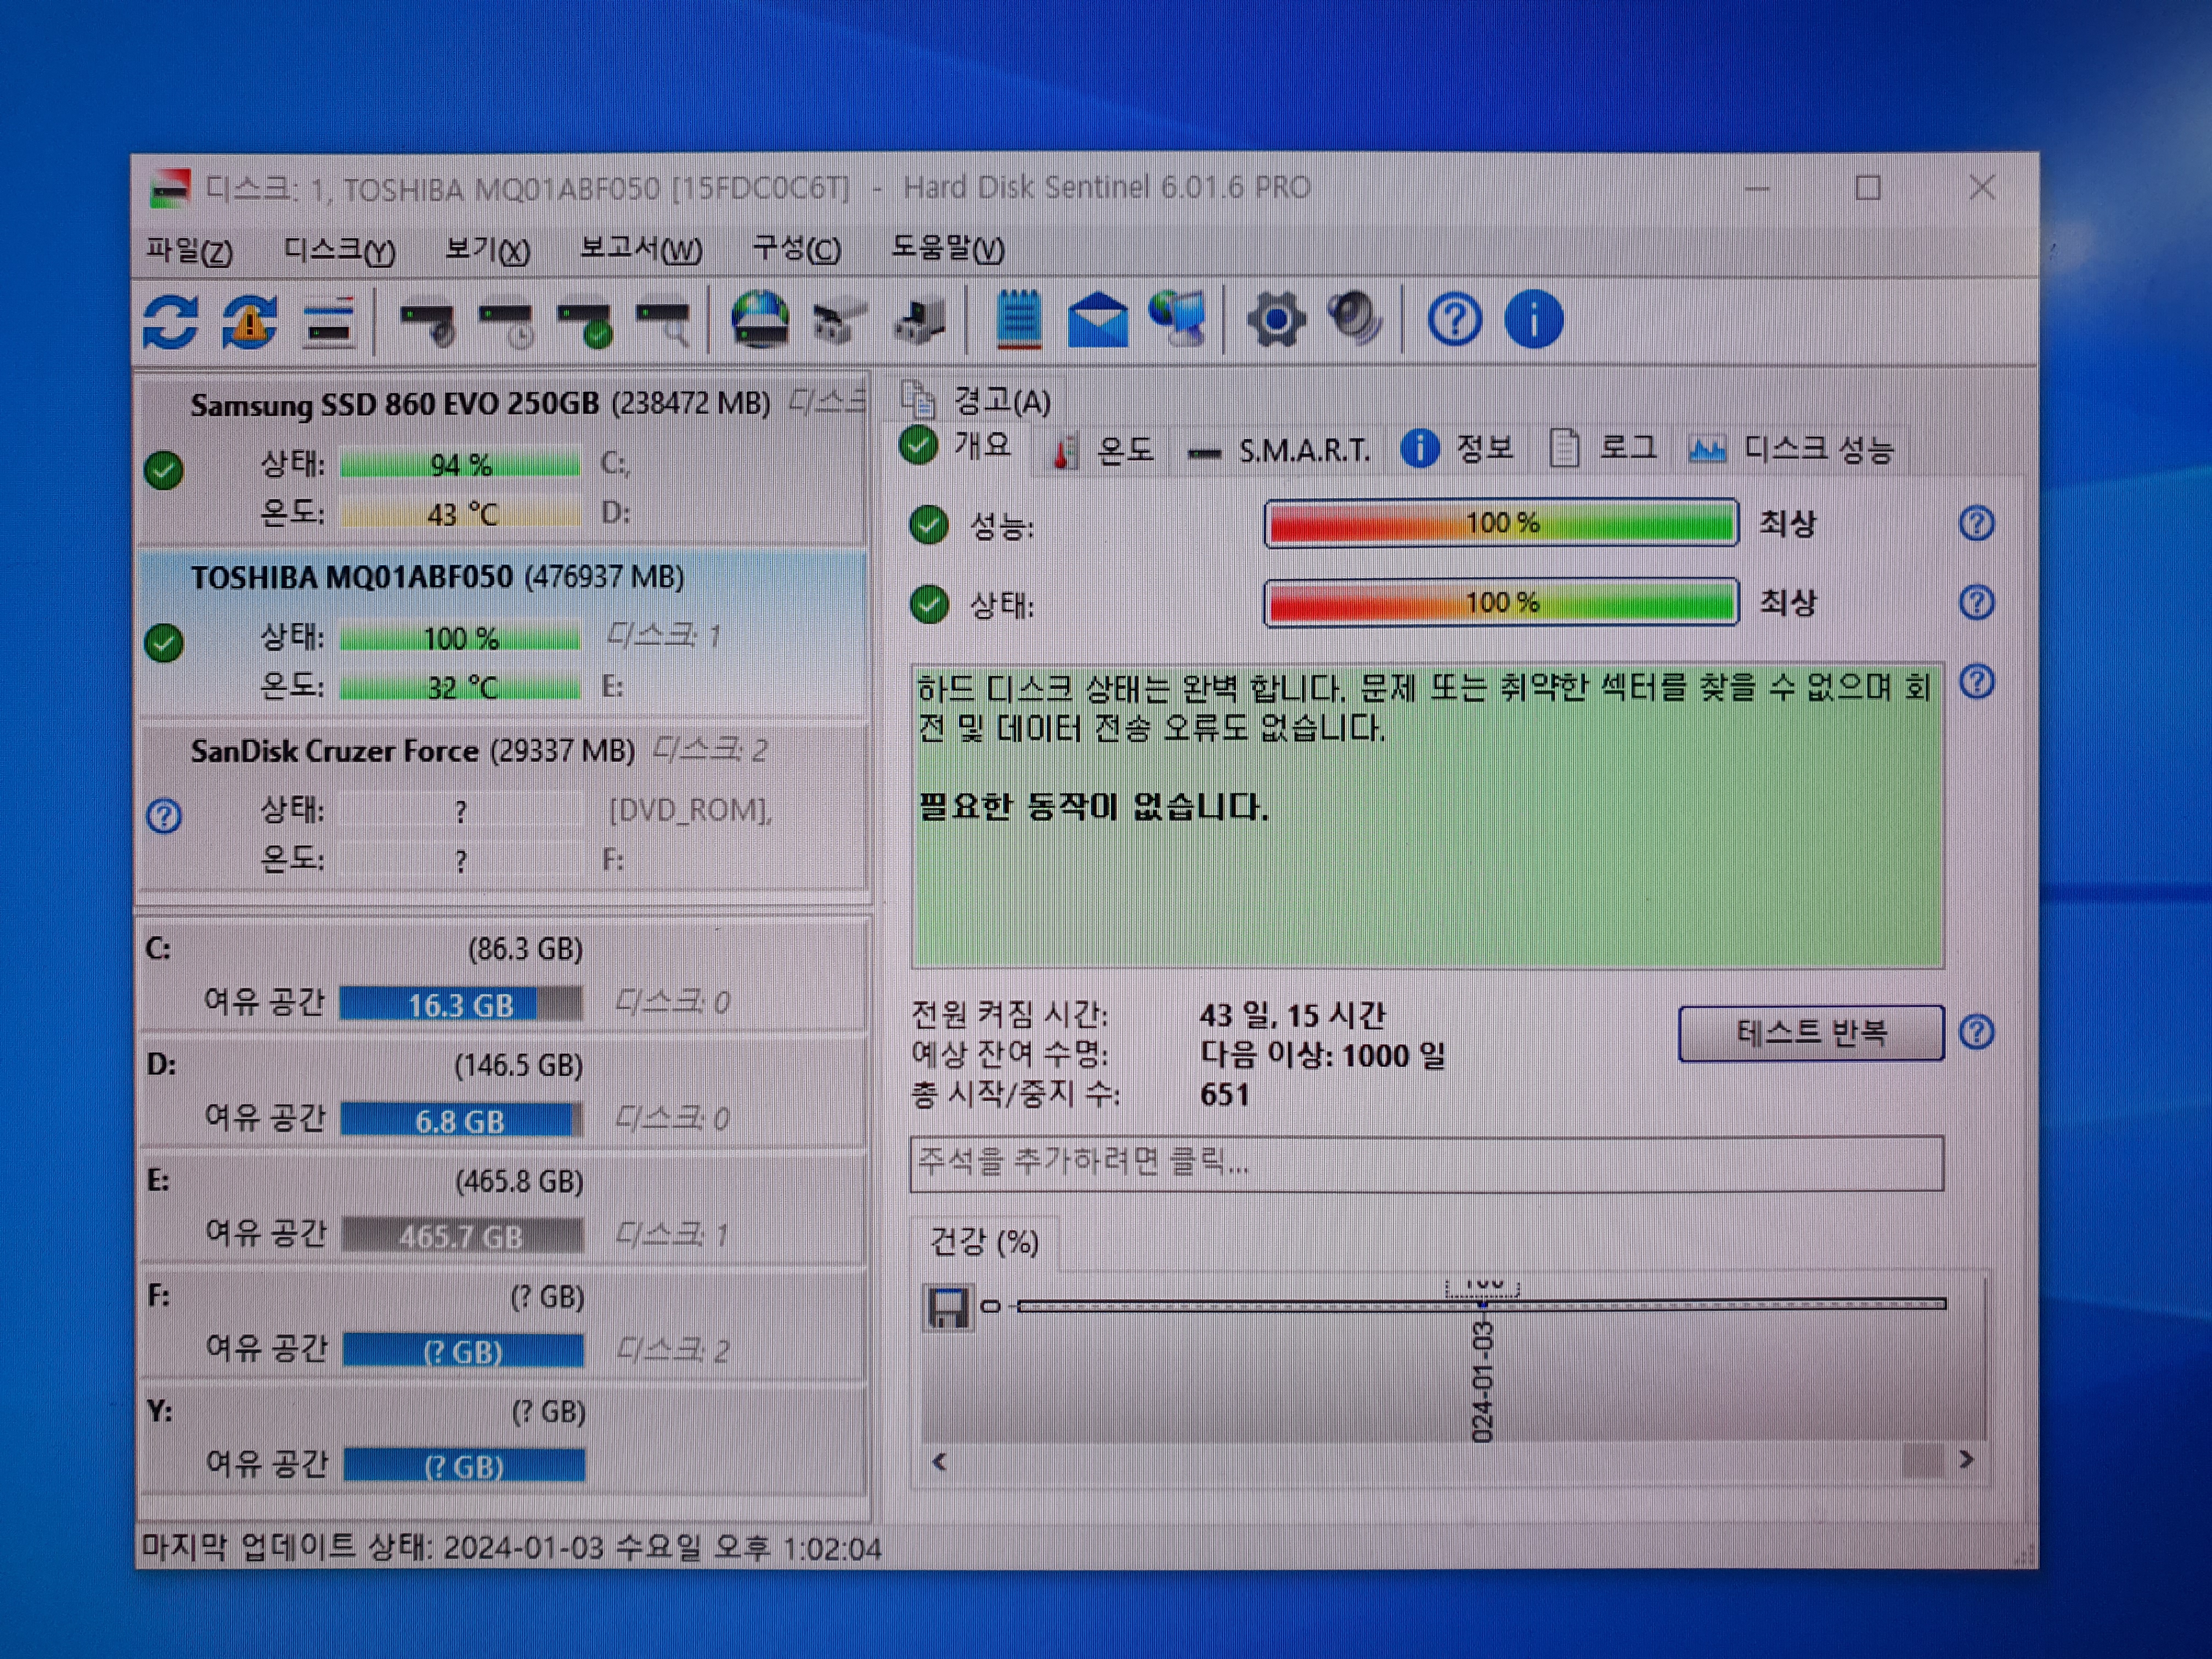Screen dimensions: 2212x1659
Task: Click the E: free space 465.7 GB bar
Action: coord(462,1236)
